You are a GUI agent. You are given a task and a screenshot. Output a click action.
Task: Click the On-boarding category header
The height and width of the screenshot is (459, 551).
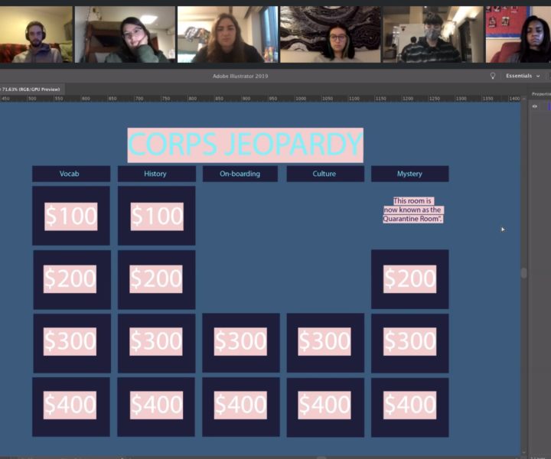point(240,174)
